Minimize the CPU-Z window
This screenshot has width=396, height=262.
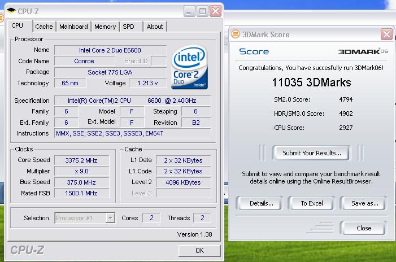click(189, 11)
